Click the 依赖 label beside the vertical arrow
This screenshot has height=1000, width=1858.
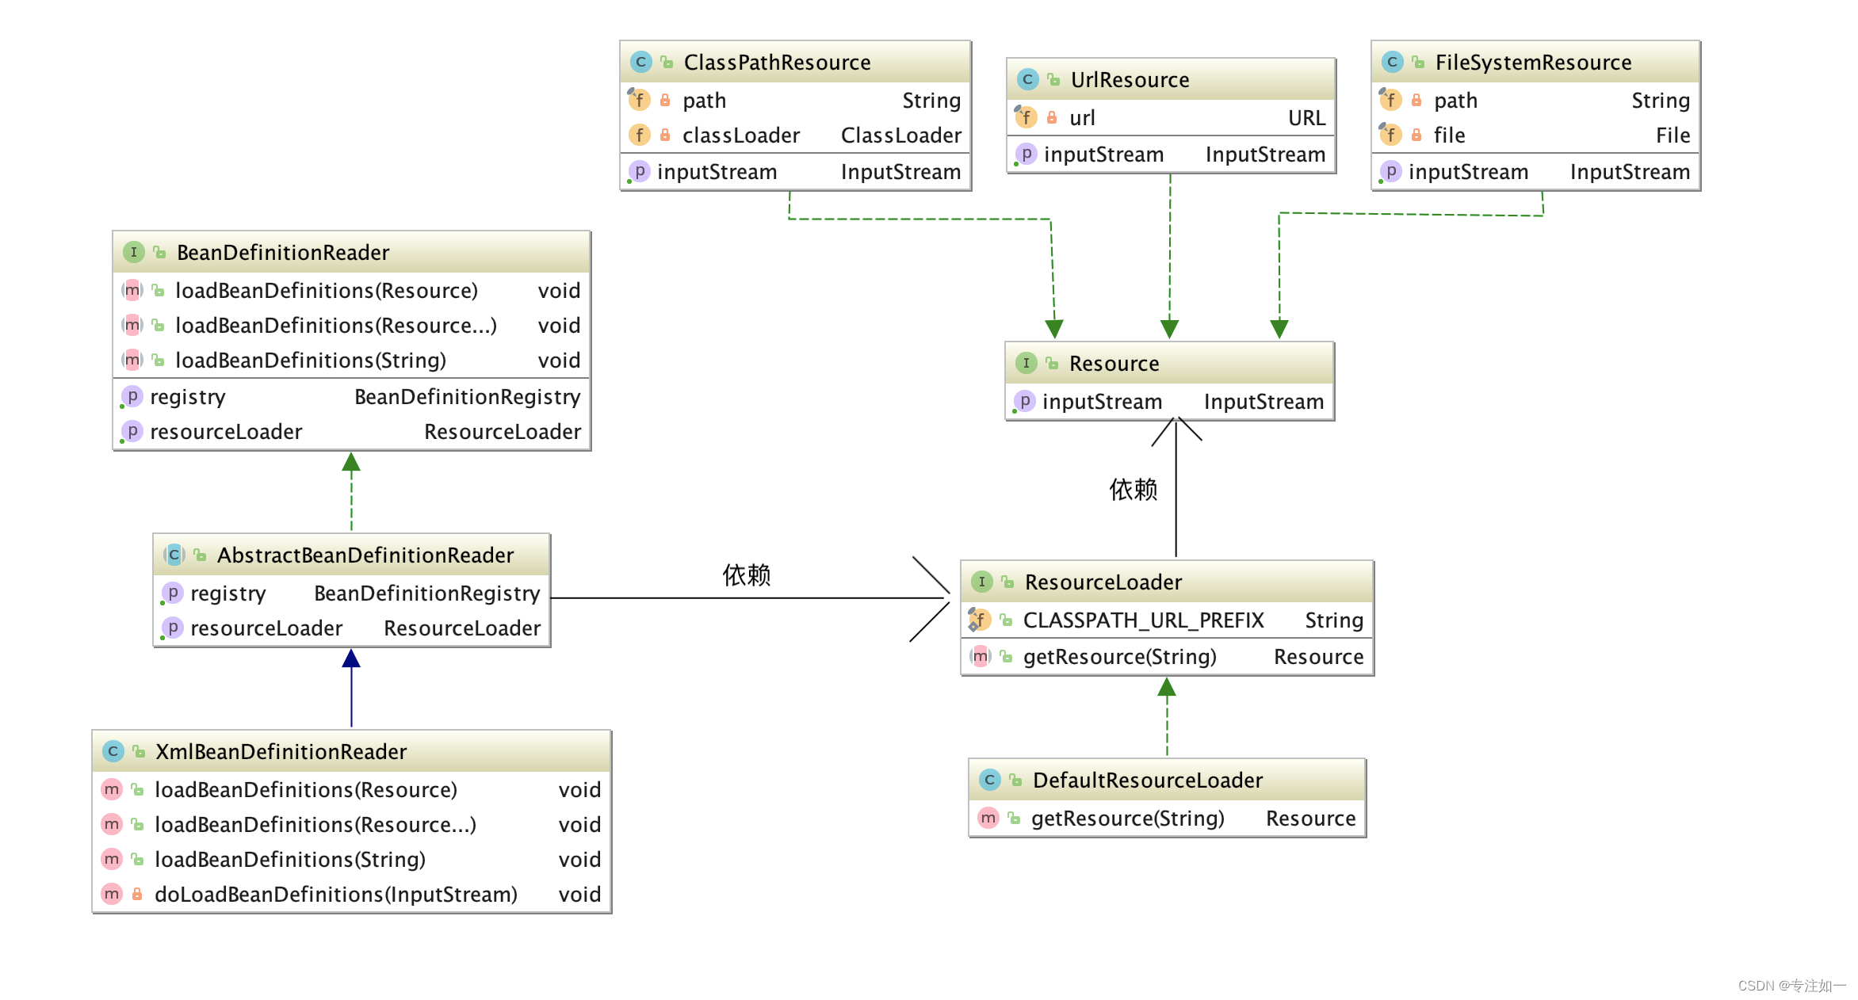1133,489
